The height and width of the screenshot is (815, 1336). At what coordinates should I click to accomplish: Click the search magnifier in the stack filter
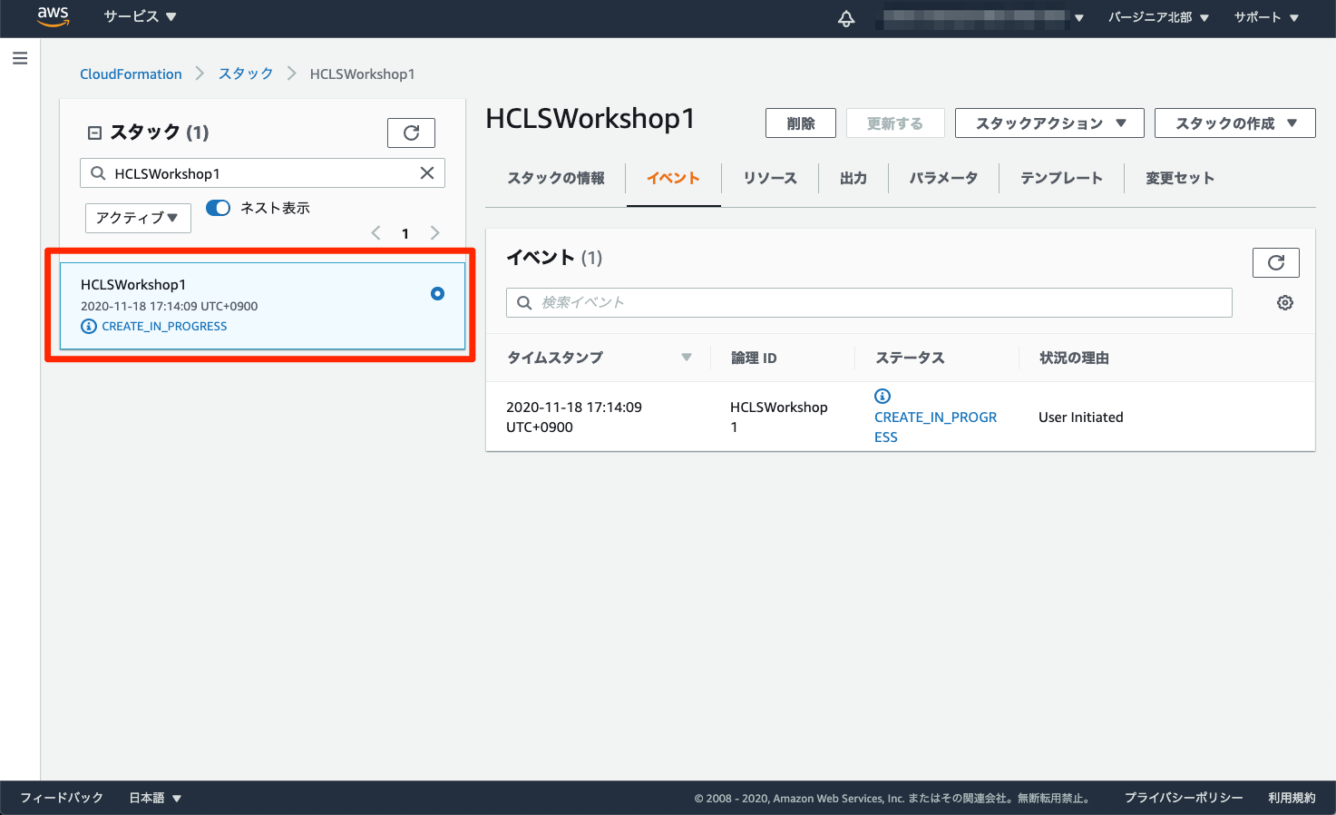98,173
